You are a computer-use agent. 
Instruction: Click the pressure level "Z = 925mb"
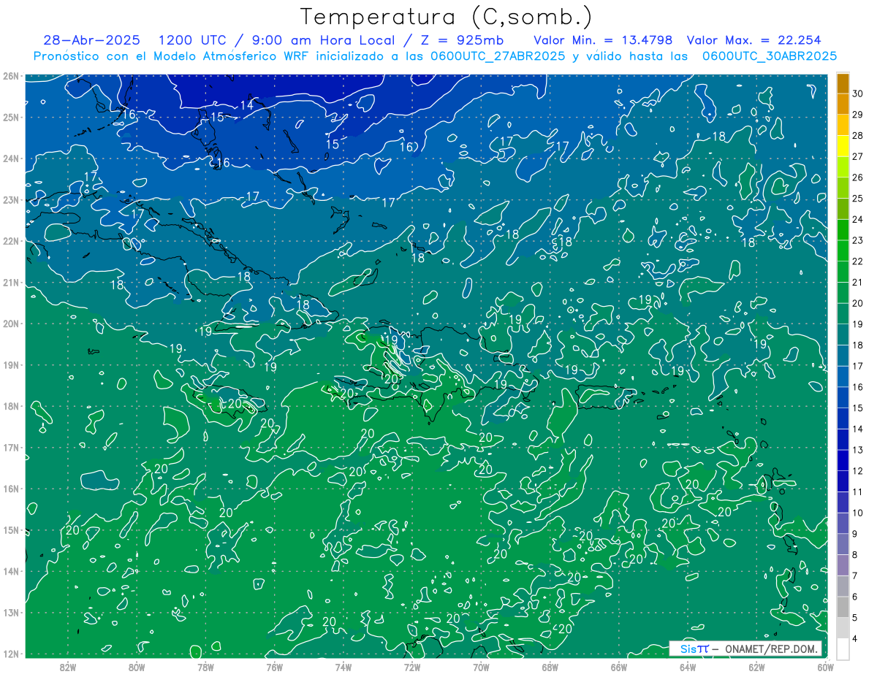(x=461, y=40)
